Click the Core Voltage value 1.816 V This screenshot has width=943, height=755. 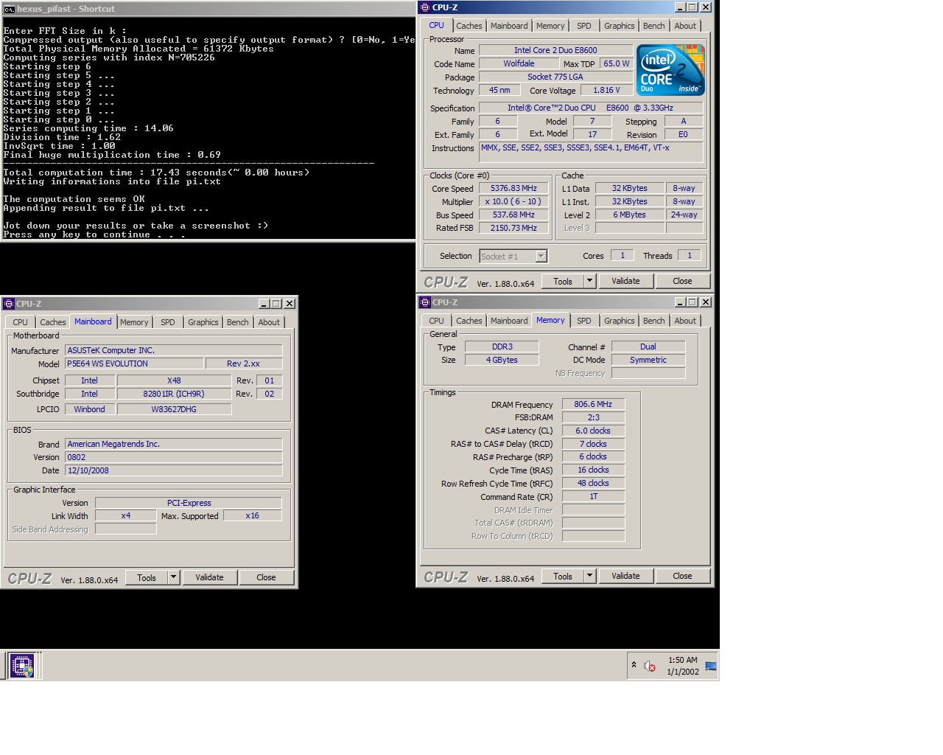click(x=606, y=90)
